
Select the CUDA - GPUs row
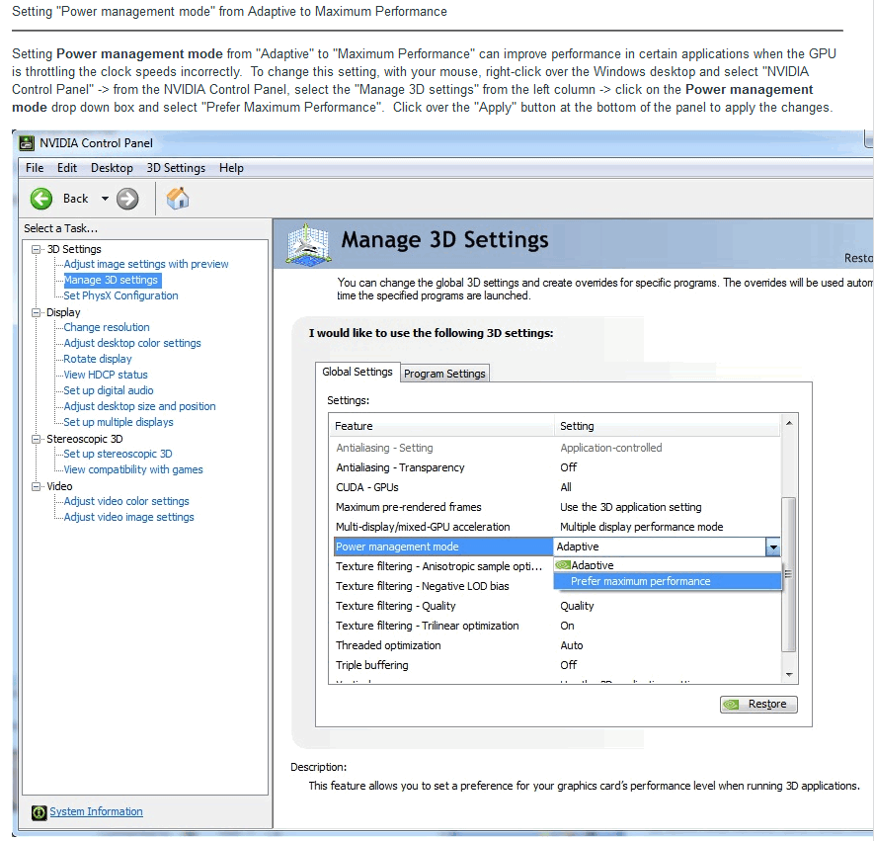(557, 487)
